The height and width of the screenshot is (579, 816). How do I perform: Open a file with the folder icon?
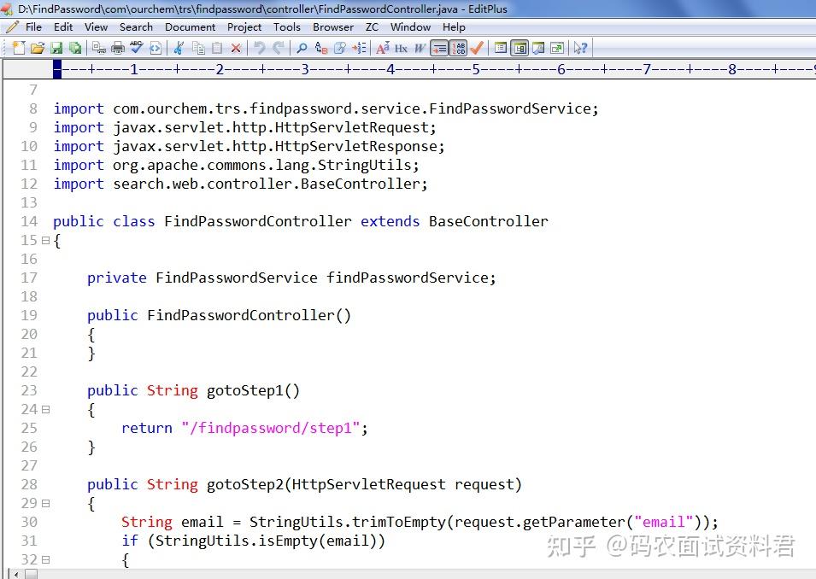(38, 48)
